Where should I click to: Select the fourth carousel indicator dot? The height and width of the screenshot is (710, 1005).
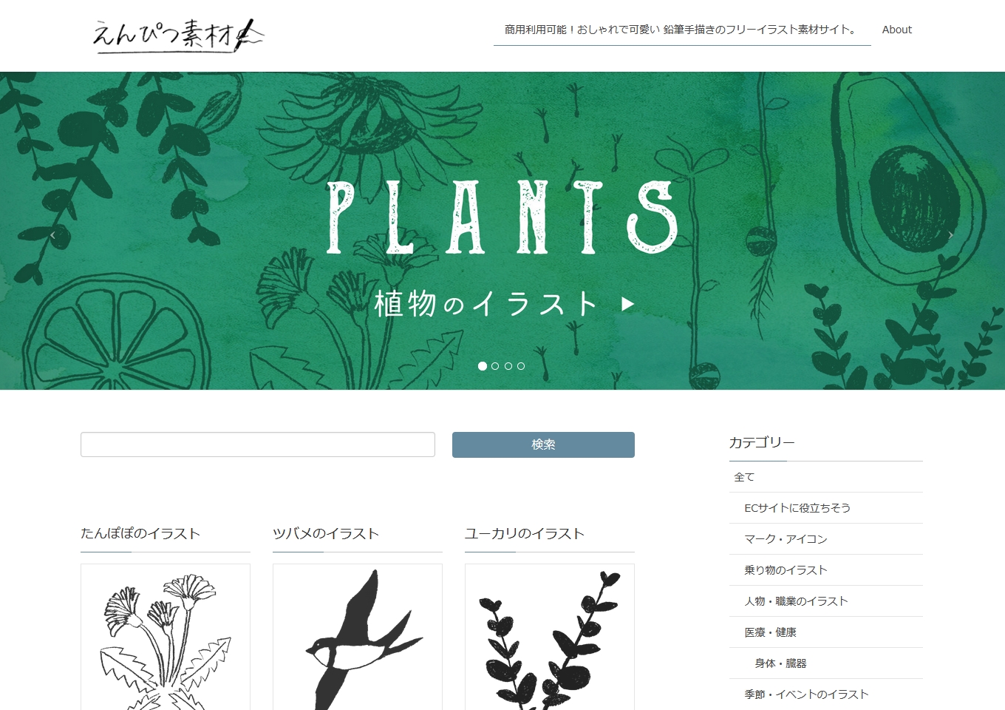[x=521, y=366]
